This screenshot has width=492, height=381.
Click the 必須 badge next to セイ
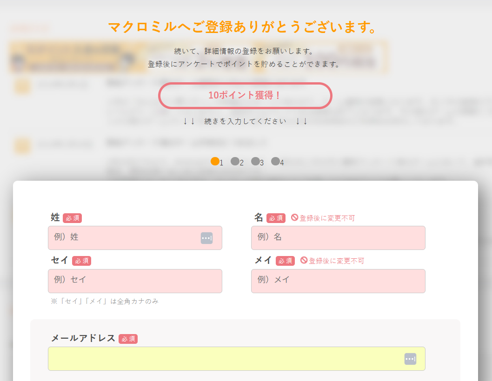82,261
